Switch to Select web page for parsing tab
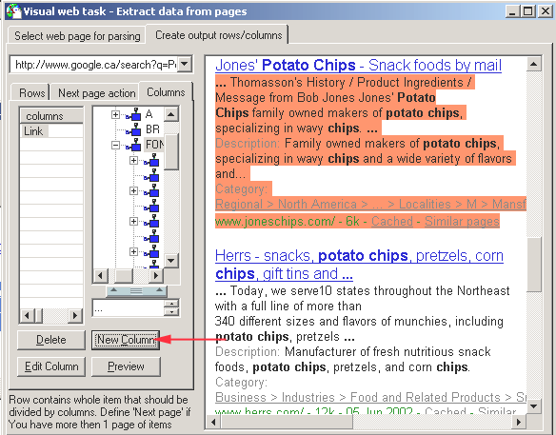 [x=77, y=36]
